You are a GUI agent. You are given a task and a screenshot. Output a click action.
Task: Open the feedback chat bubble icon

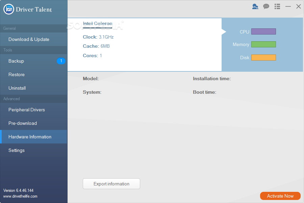click(x=266, y=6)
